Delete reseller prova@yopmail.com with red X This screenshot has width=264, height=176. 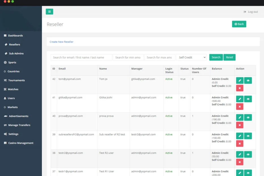(240, 125)
